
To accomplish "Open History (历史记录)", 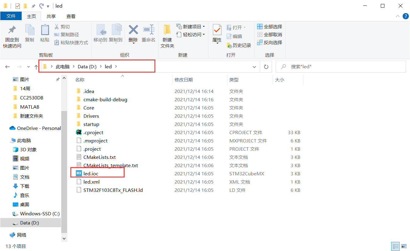I will click(239, 45).
